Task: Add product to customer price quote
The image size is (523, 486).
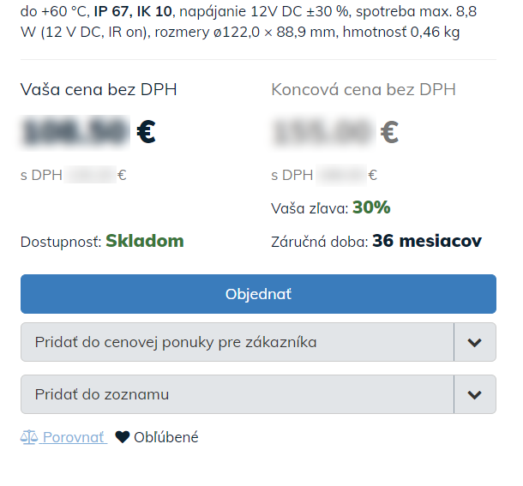Action: [237, 343]
